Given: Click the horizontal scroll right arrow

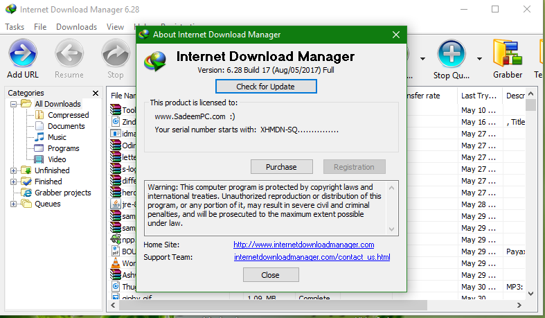Looking at the screenshot, I should click(519, 305).
